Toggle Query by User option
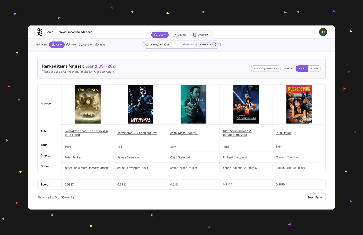 pyautogui.click(x=57, y=45)
